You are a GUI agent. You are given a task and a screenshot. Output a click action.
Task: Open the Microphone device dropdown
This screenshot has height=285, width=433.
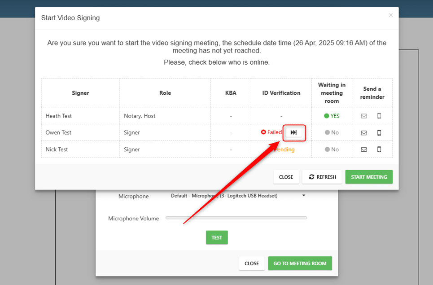pos(238,196)
